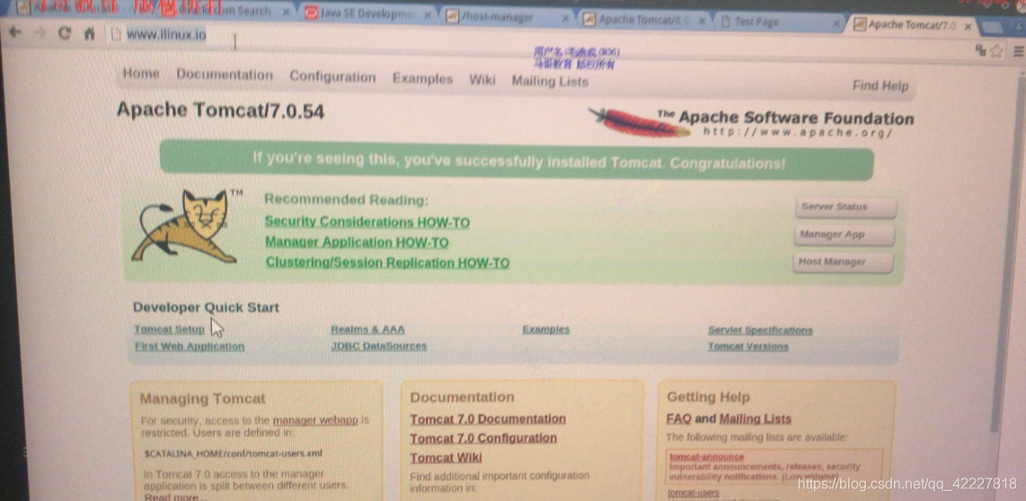The image size is (1026, 501).
Task: Click the successfully installed Tomcat congratulations banner
Action: coord(517,161)
